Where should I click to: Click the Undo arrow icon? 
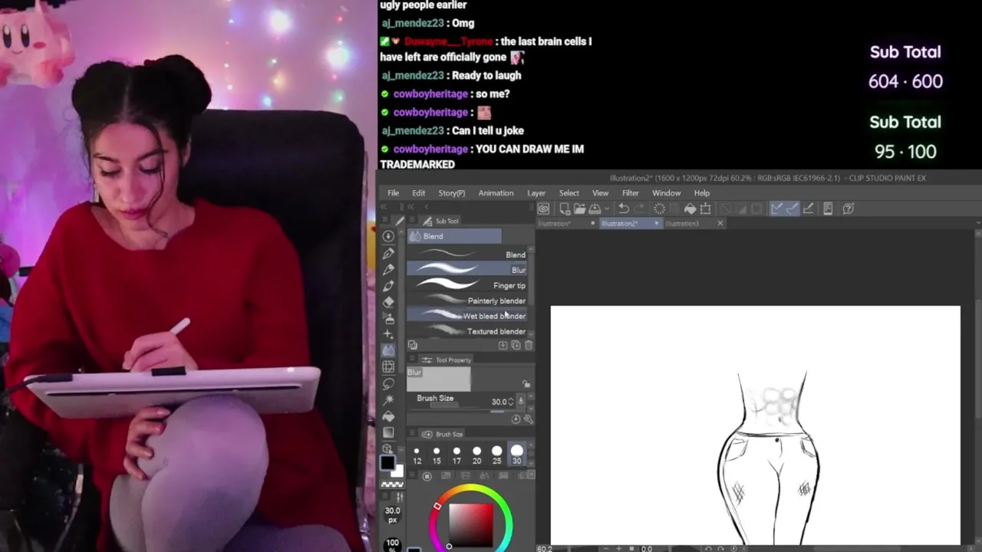(623, 209)
